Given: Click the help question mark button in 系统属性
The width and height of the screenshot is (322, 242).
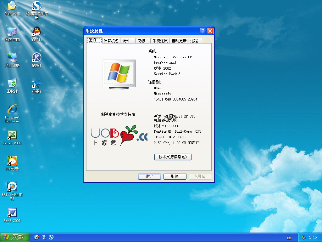Looking at the screenshot, I should click(203, 31).
